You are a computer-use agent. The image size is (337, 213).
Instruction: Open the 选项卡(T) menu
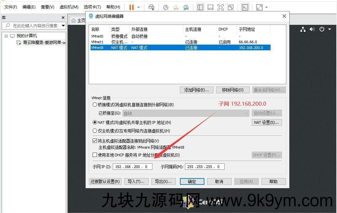(92, 7)
